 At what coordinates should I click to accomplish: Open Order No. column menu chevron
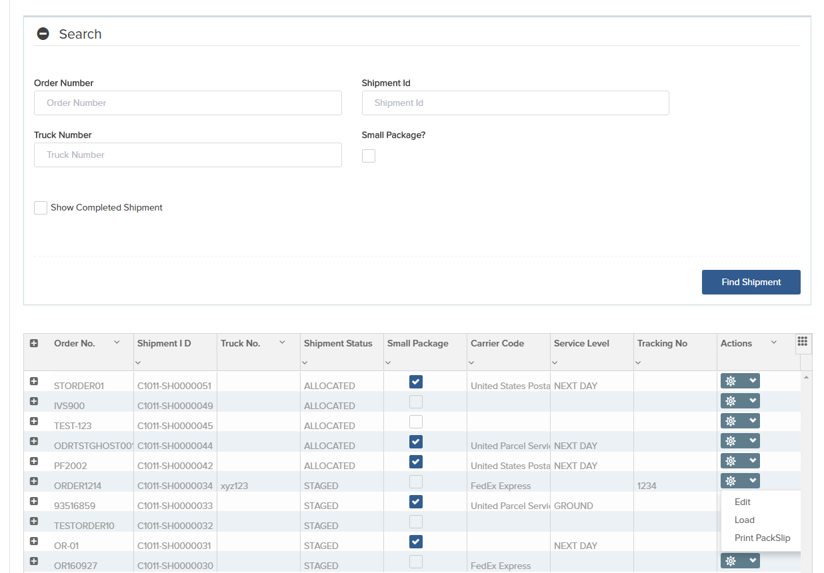(x=117, y=342)
